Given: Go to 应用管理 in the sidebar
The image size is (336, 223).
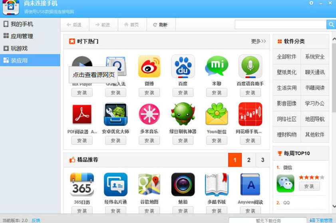Looking at the screenshot, I should (30, 36).
